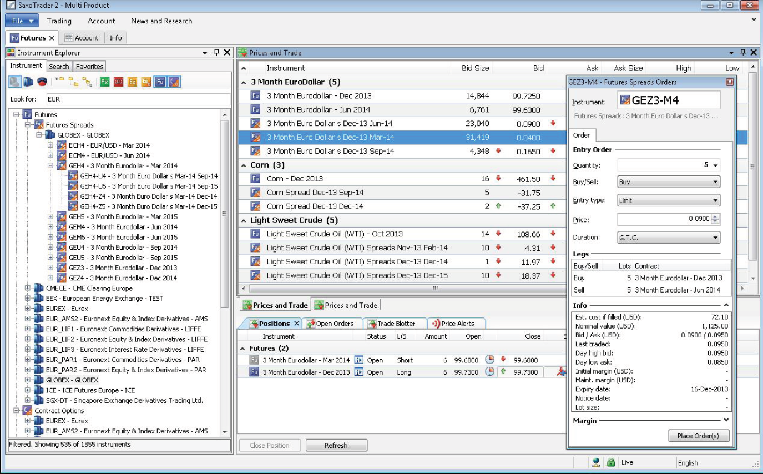Click the two-level folder tree icon
Screen dimensions: 763x474
[x=73, y=82]
